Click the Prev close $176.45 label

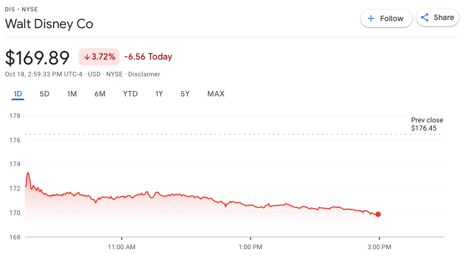click(x=427, y=124)
